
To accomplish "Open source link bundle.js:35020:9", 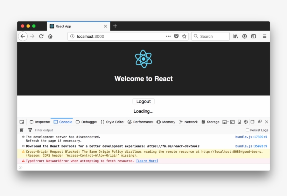I will point(251,146).
